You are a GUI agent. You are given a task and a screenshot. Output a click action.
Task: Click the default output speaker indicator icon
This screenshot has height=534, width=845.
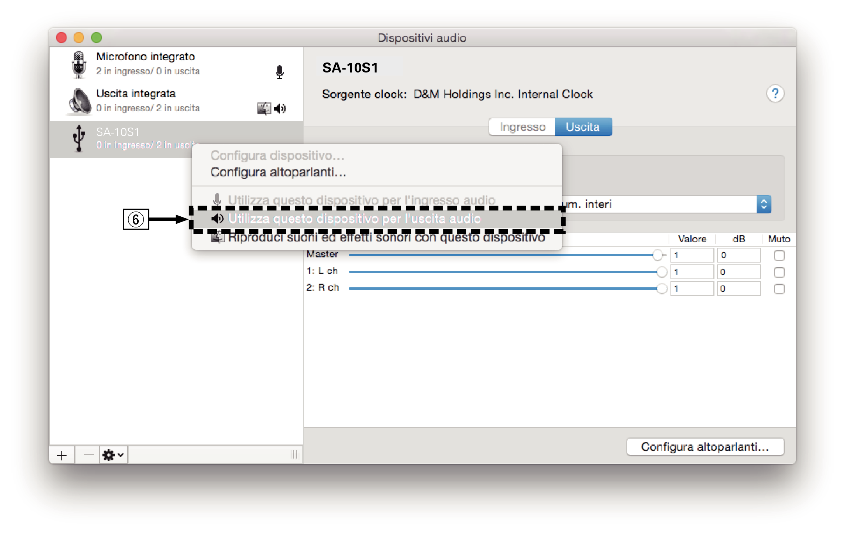coord(280,108)
